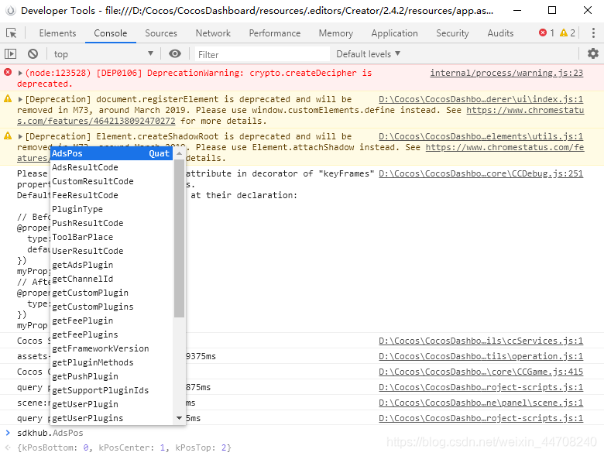The height and width of the screenshot is (456, 604).
Task: Select getUserPlugins autocomplete suggestion
Action: pos(112,418)
